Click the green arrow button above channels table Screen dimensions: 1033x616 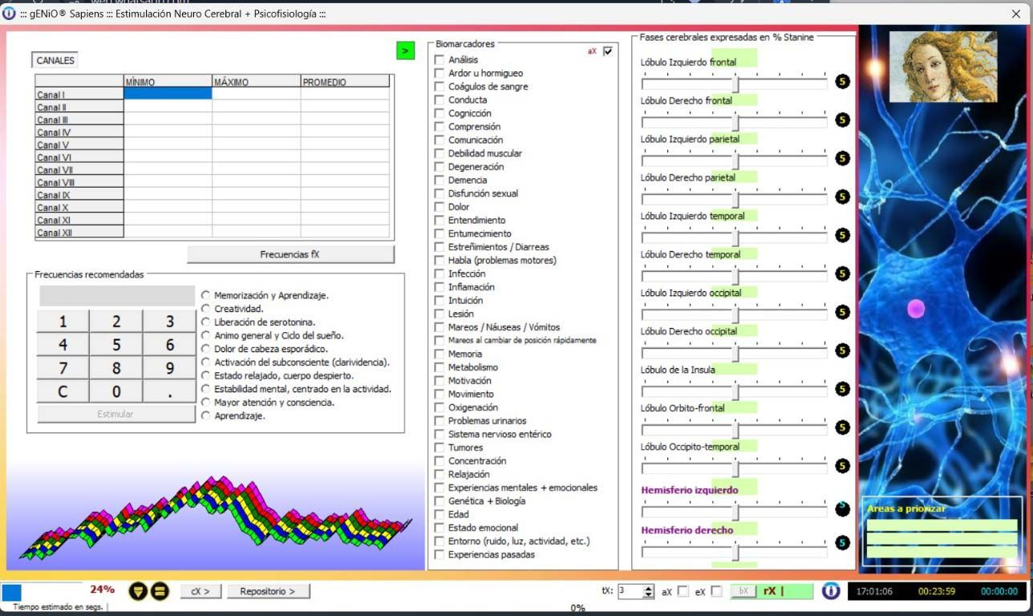coord(405,51)
